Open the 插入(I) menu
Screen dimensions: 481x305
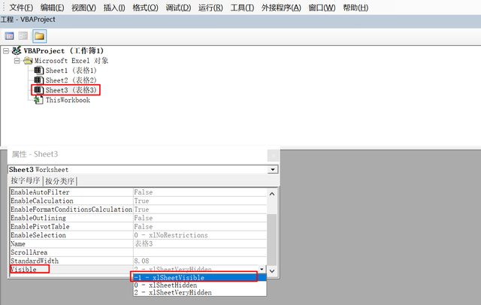coord(114,8)
